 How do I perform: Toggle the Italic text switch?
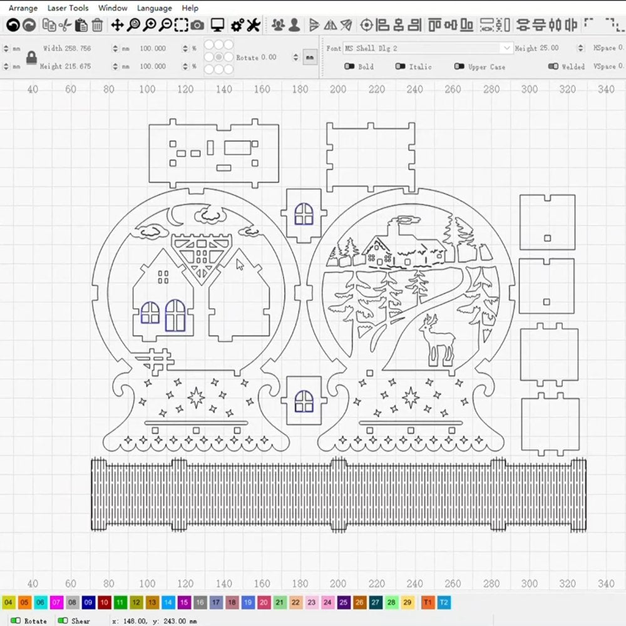tap(401, 66)
